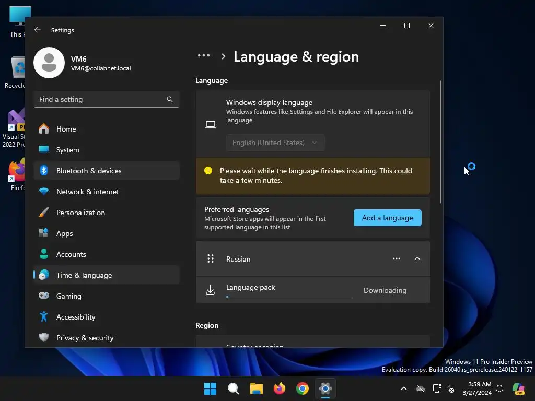535x401 pixels.
Task: Open the Windows display language dropdown
Action: click(275, 143)
